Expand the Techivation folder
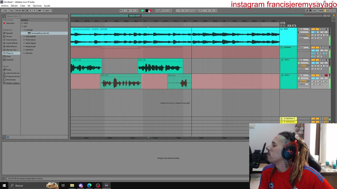 [x=24, y=40]
